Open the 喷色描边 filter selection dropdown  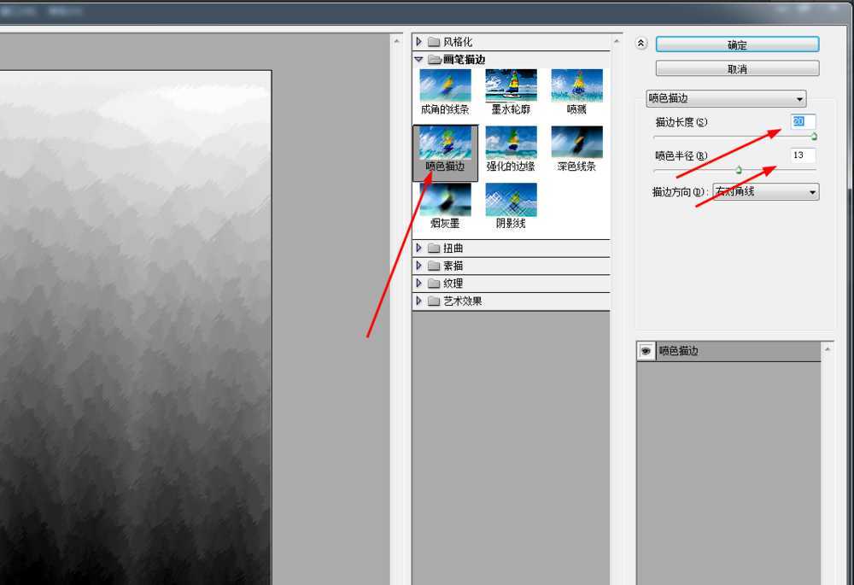(725, 98)
